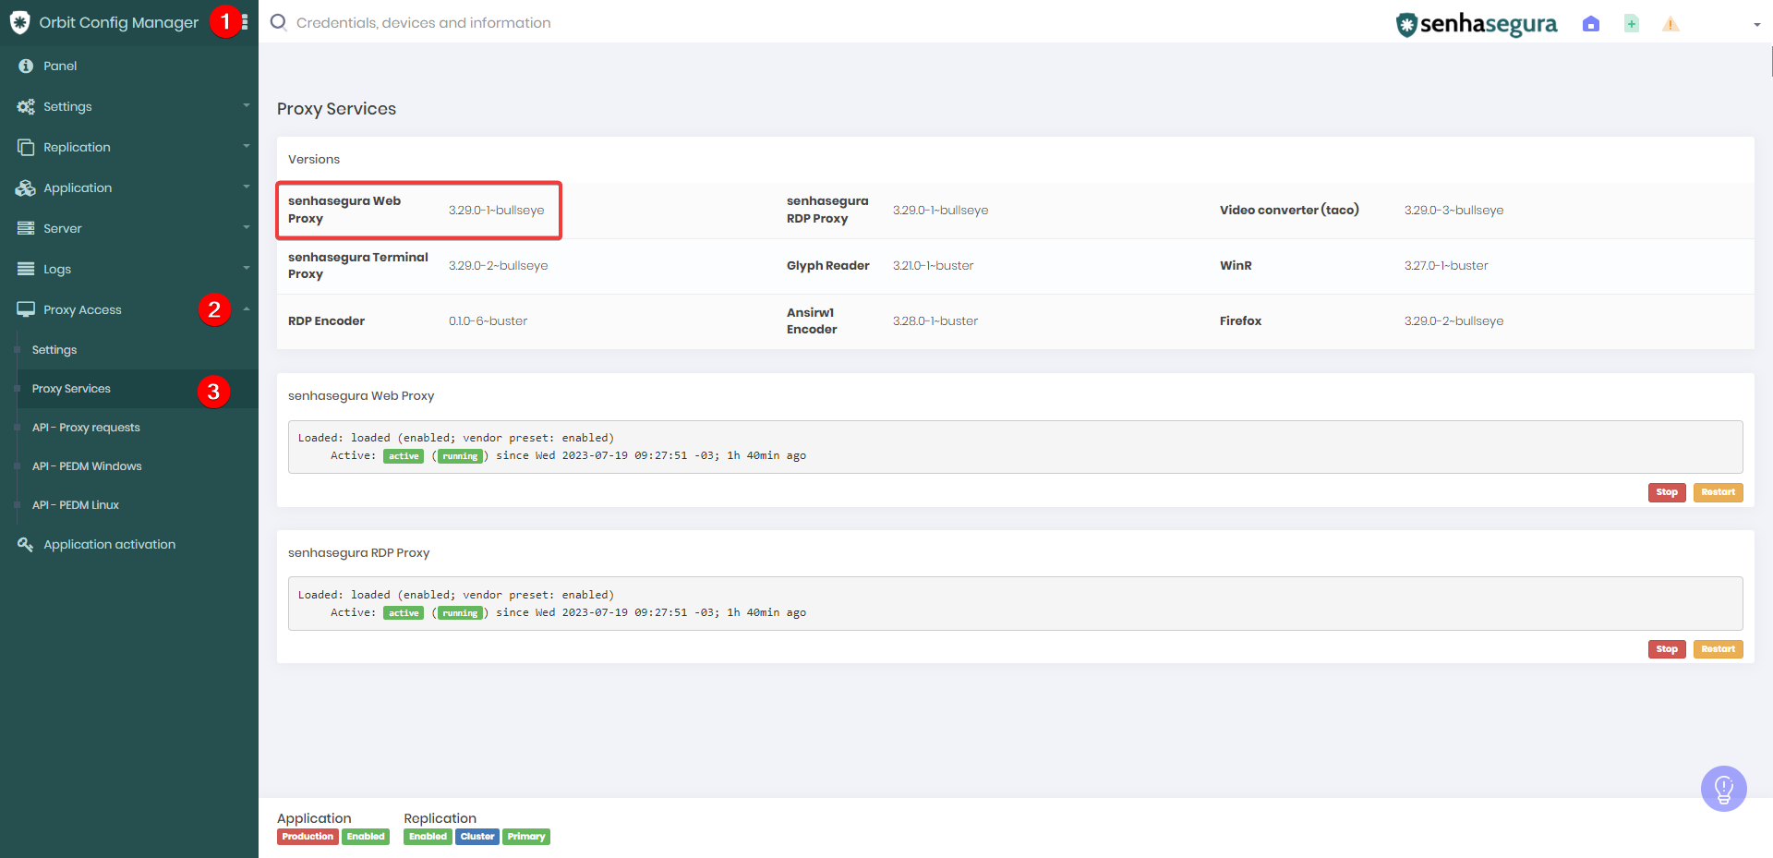Image resolution: width=1773 pixels, height=858 pixels.
Task: Click Firefox version 3.29.0-2-bullseye
Action: tap(1453, 321)
